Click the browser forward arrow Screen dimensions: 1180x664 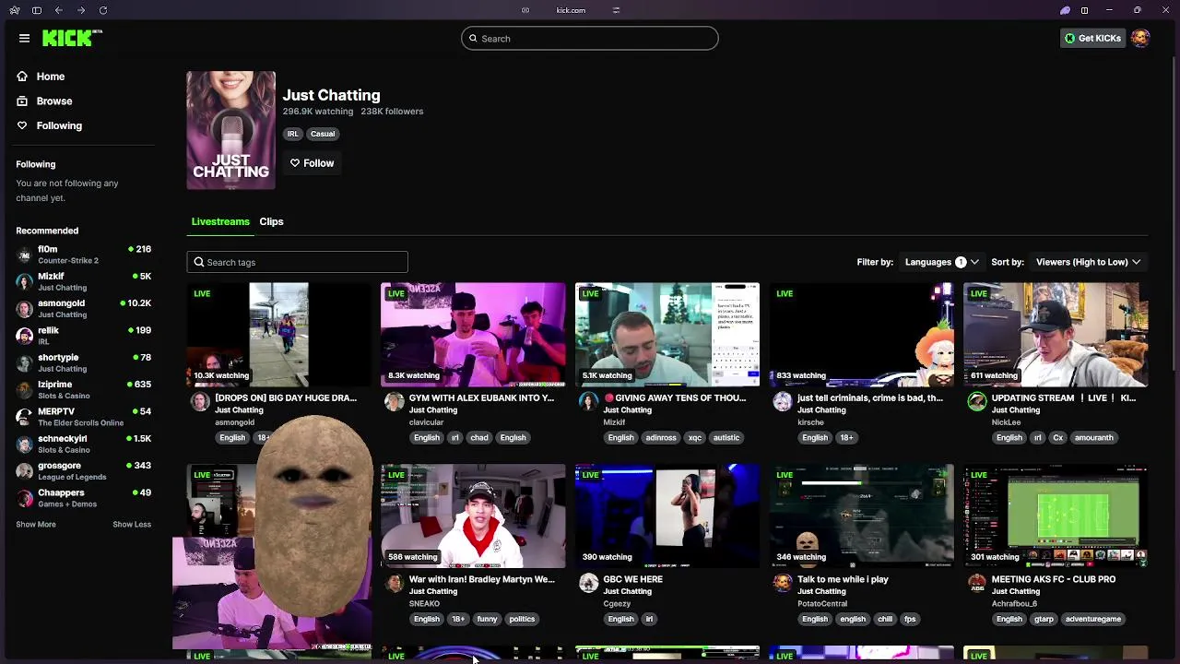click(x=81, y=10)
